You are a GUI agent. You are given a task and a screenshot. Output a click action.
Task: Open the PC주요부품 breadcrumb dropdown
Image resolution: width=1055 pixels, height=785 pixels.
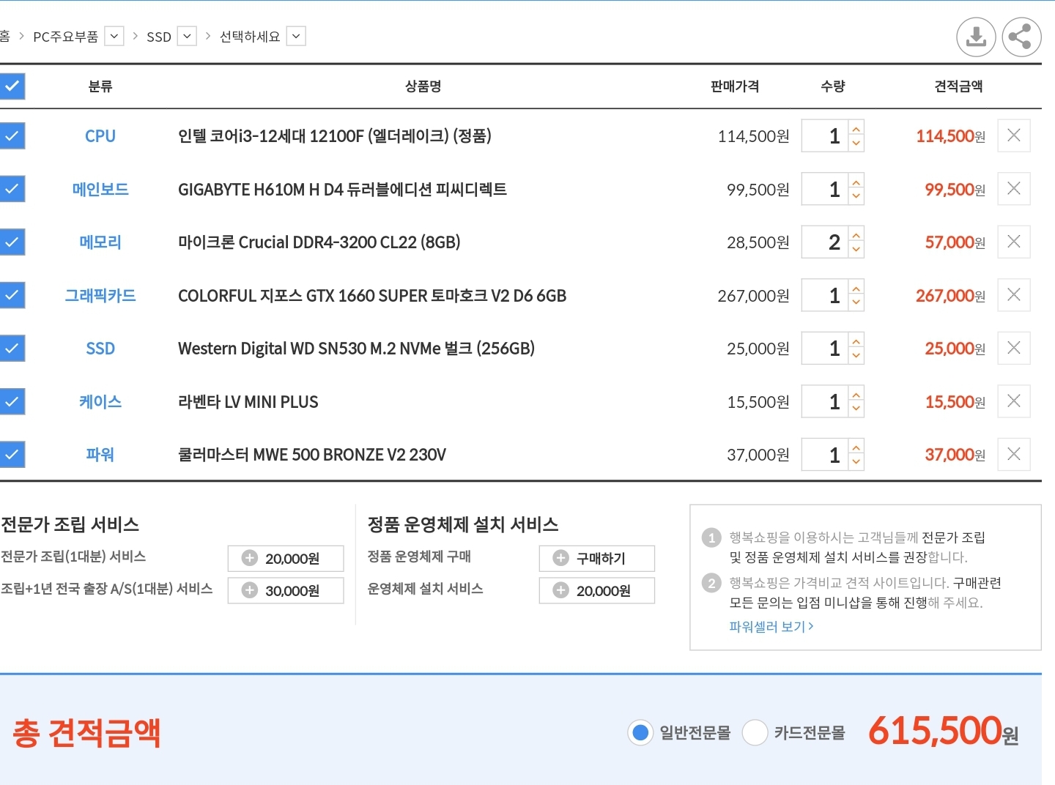(x=114, y=36)
